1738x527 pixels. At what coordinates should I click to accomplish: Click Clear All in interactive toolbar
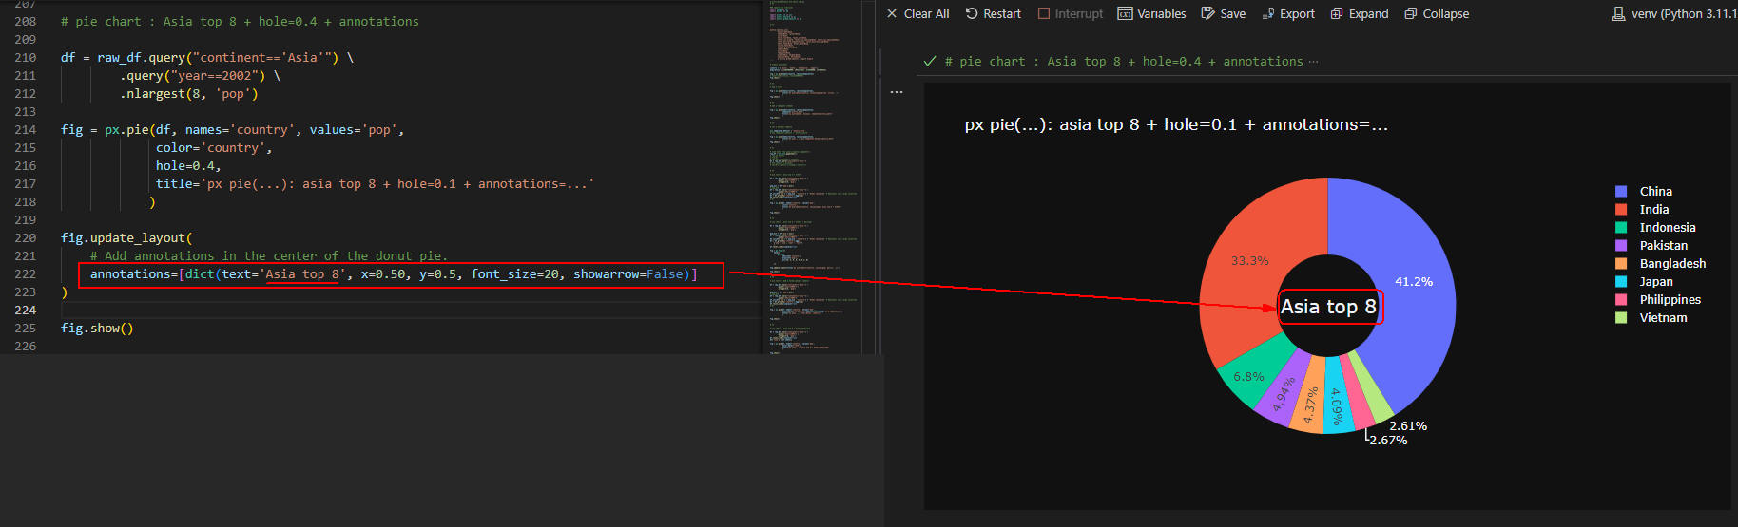pyautogui.click(x=917, y=13)
